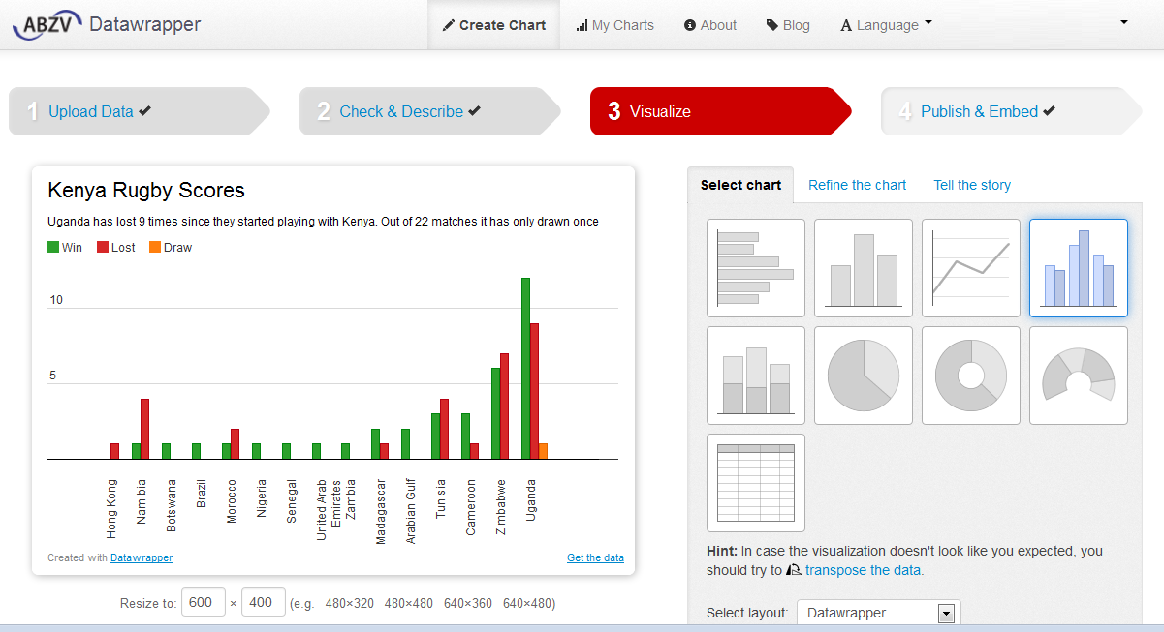
Task: Select the horizontal bar chart type
Action: point(756,268)
